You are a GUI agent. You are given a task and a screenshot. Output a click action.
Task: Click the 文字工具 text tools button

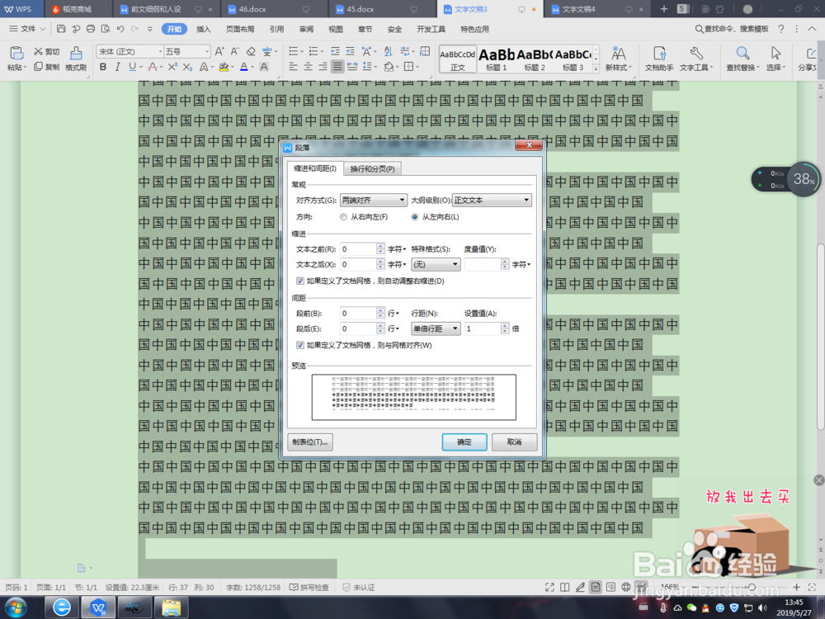coord(696,58)
